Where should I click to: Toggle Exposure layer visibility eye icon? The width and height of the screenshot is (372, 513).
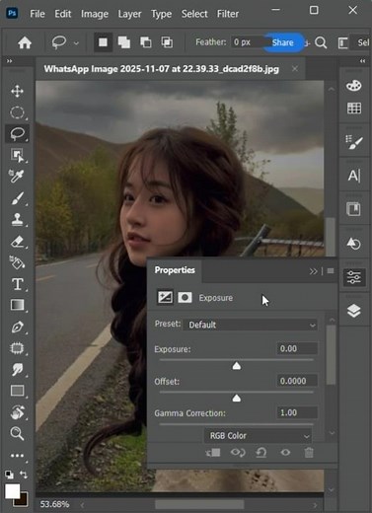pos(285,453)
